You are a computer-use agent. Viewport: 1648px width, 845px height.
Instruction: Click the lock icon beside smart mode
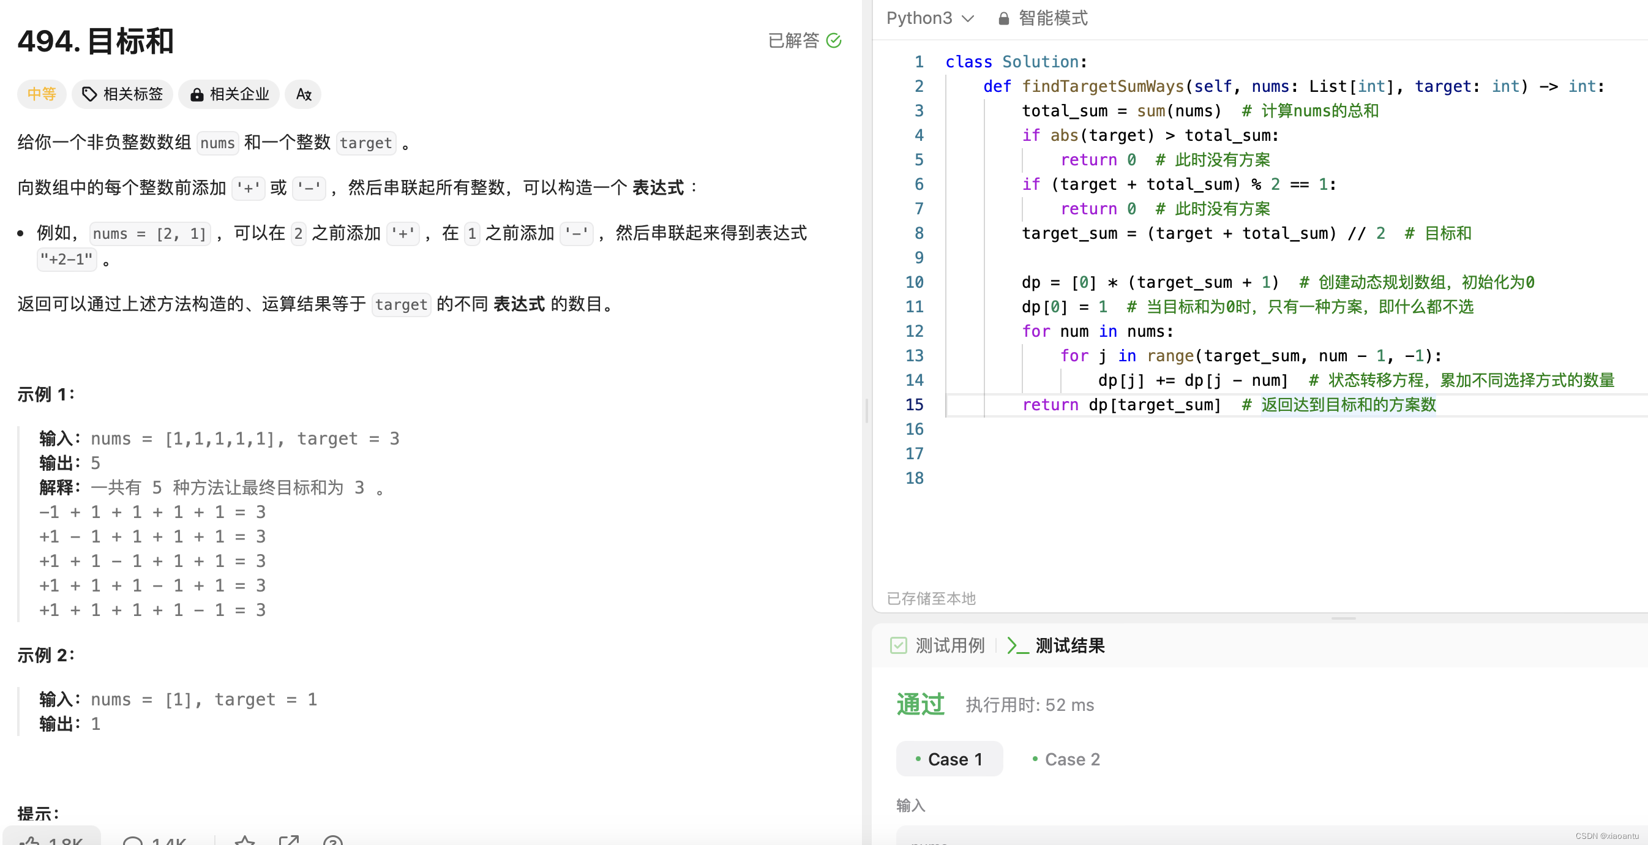[1004, 18]
